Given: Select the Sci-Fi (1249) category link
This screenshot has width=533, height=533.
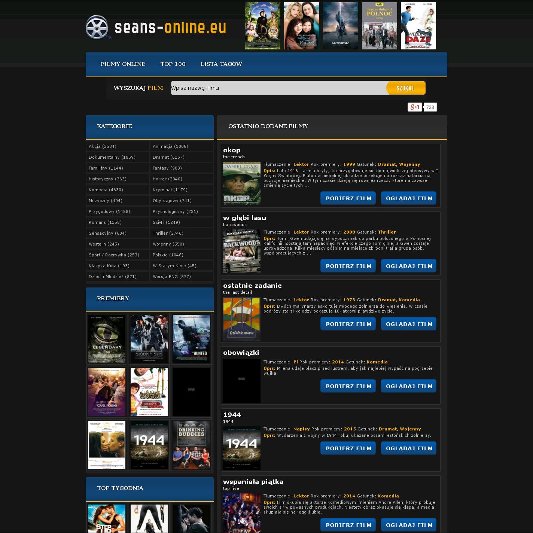Looking at the screenshot, I should pyautogui.click(x=166, y=222).
